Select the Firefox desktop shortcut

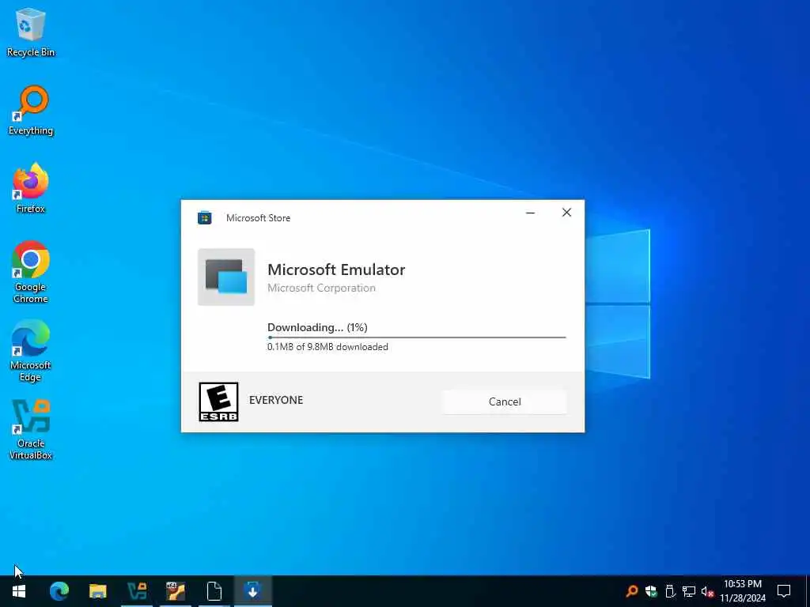pos(31,188)
